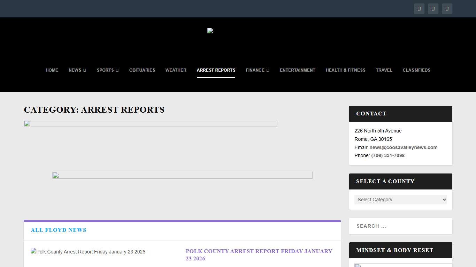Screen dimensions: 476x267
Task: Click the site logo image at page top
Action: 210,31
